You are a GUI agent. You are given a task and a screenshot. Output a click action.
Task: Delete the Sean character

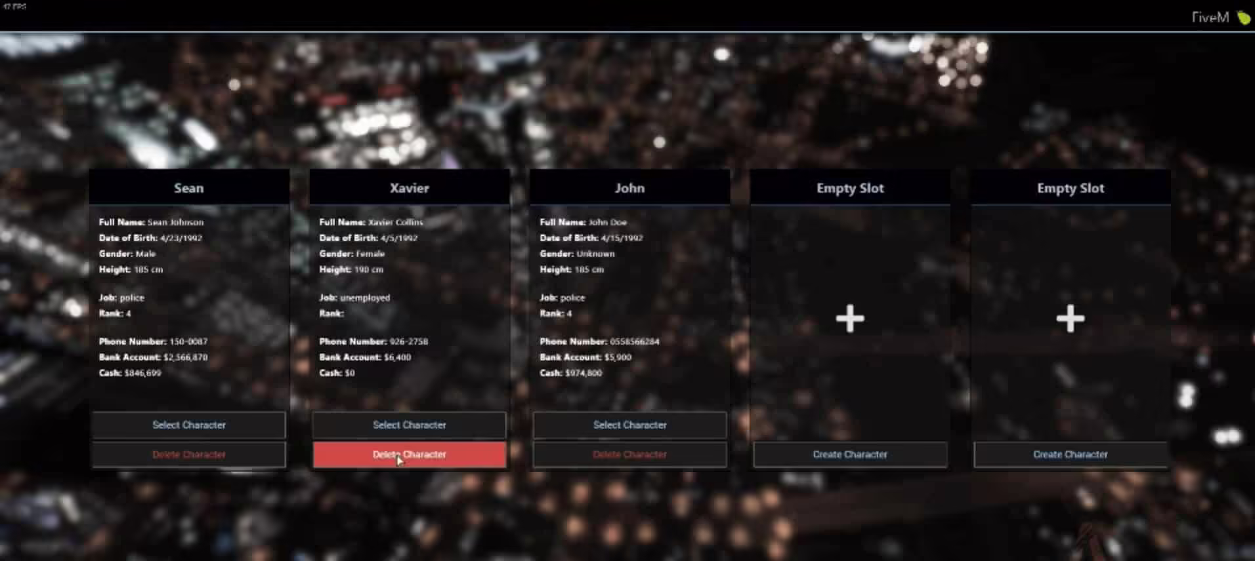[x=189, y=454]
